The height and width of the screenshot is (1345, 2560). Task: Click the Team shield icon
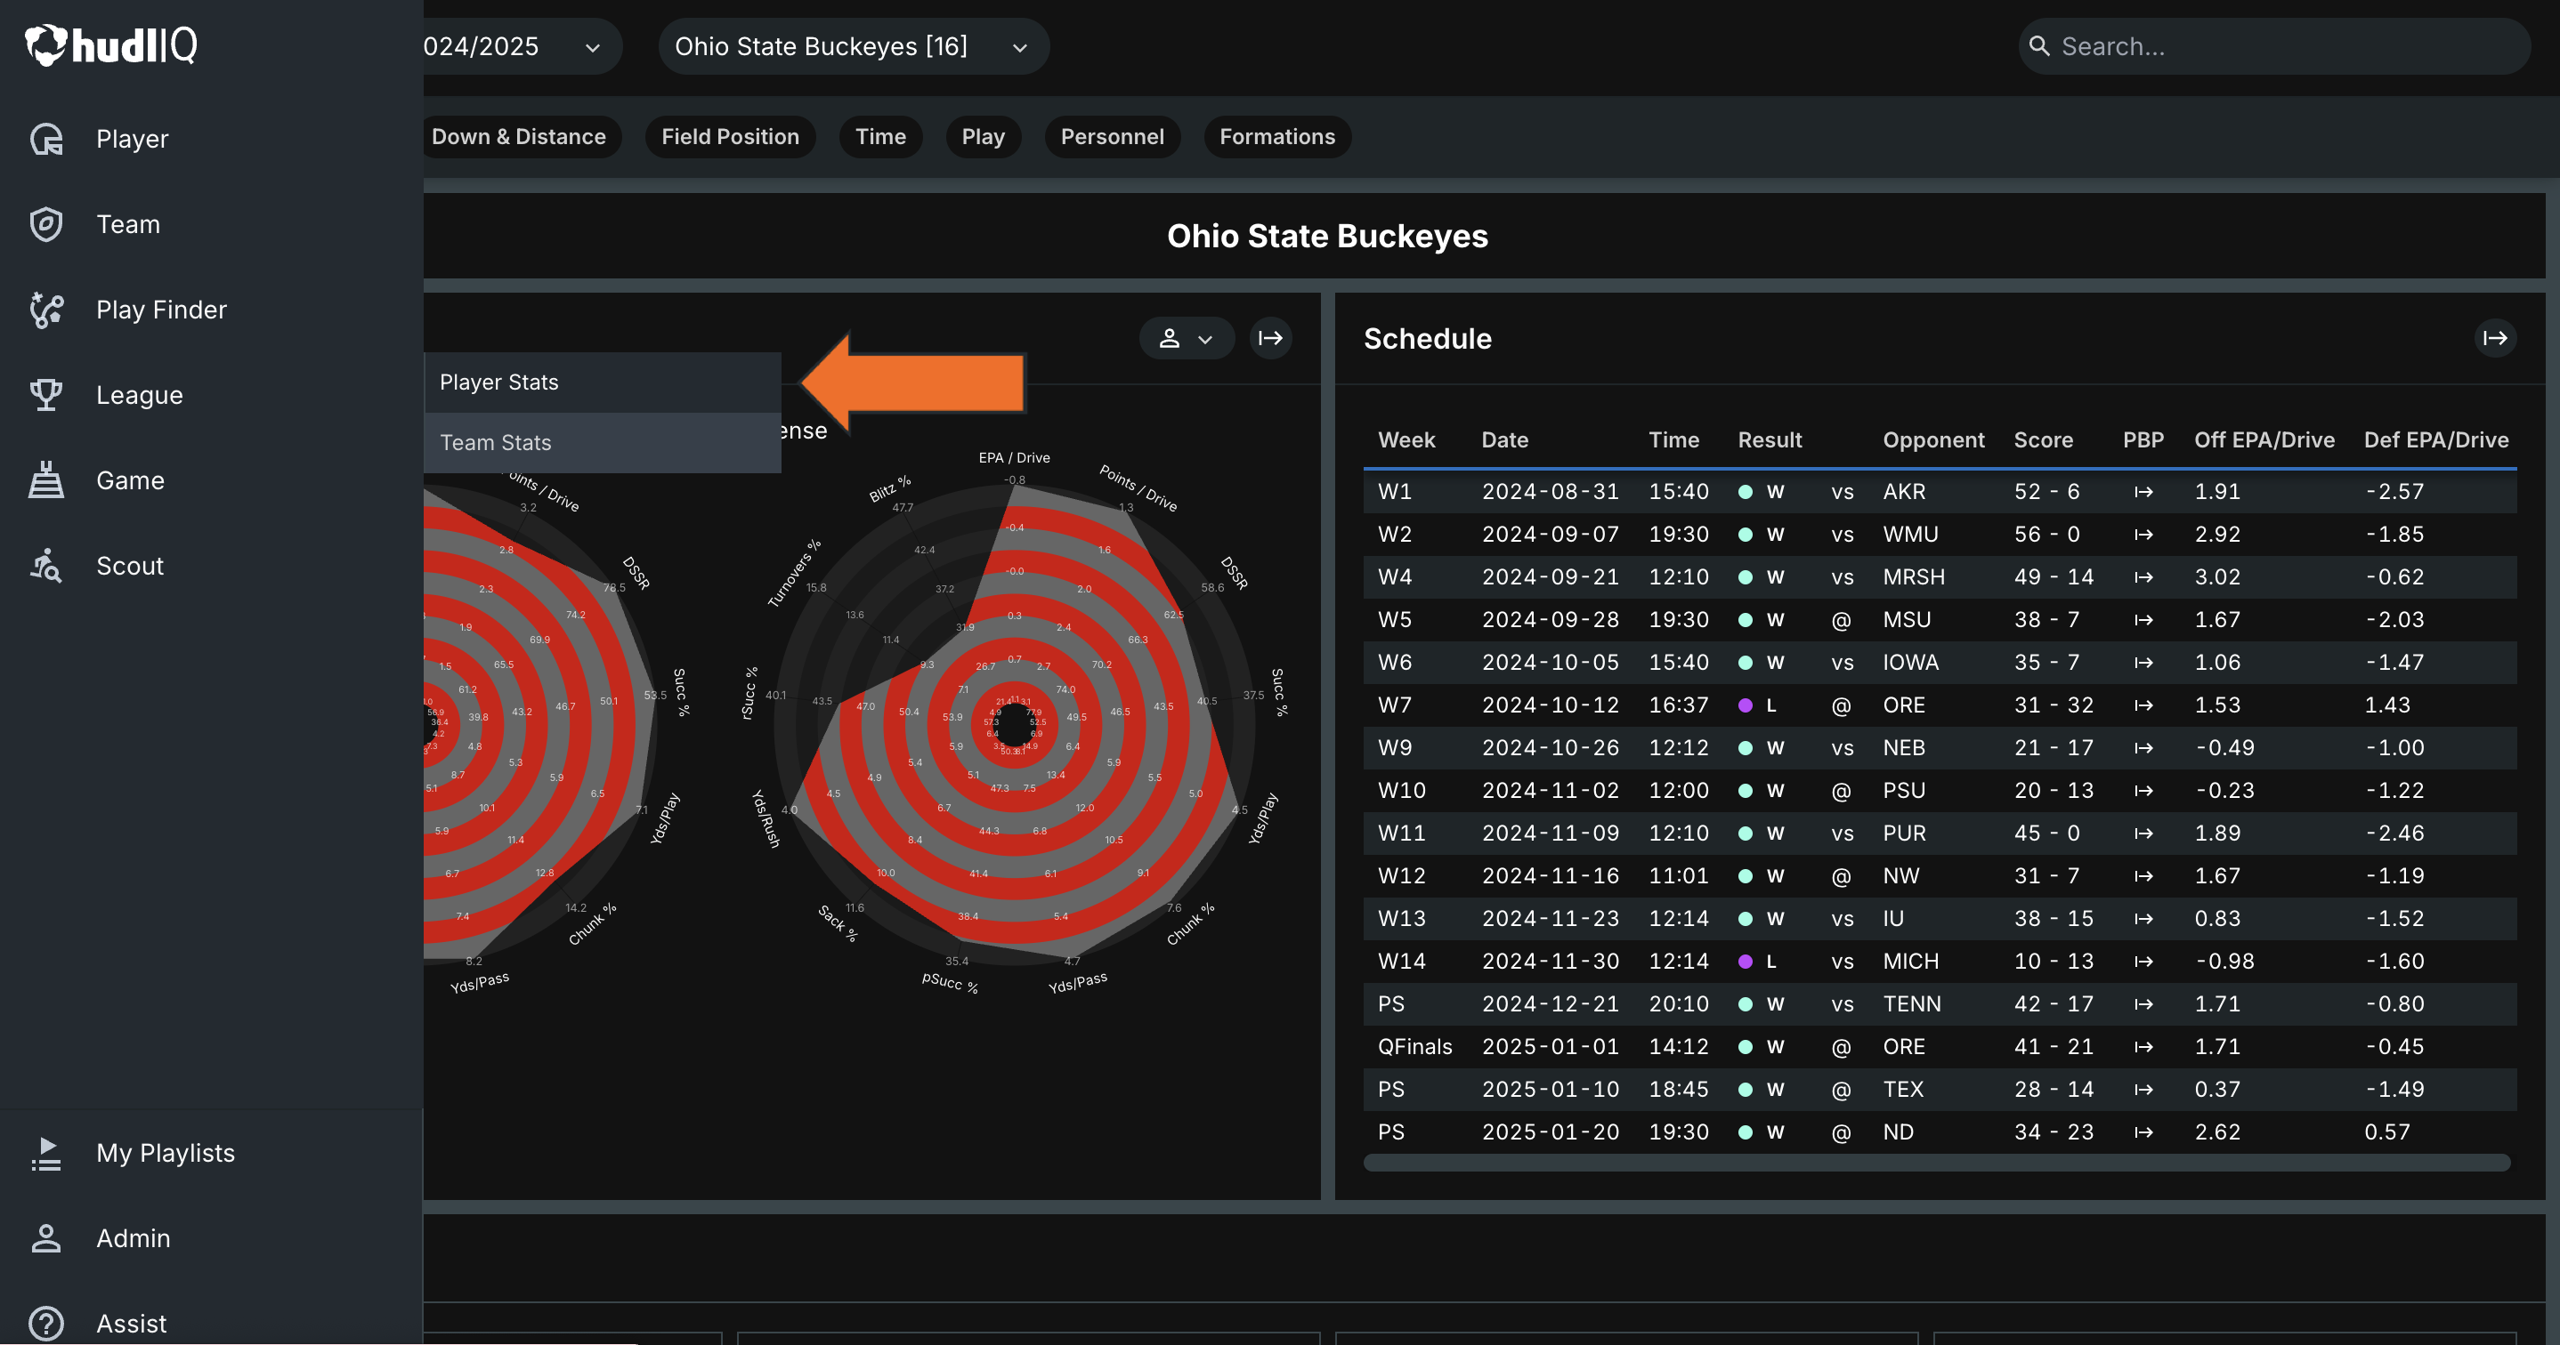tap(45, 224)
